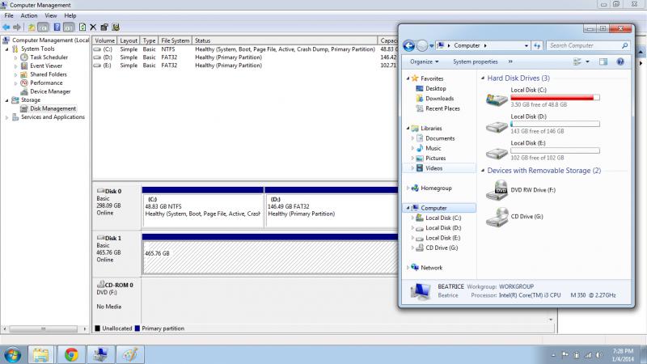Select the Event Viewer icon

tap(24, 66)
